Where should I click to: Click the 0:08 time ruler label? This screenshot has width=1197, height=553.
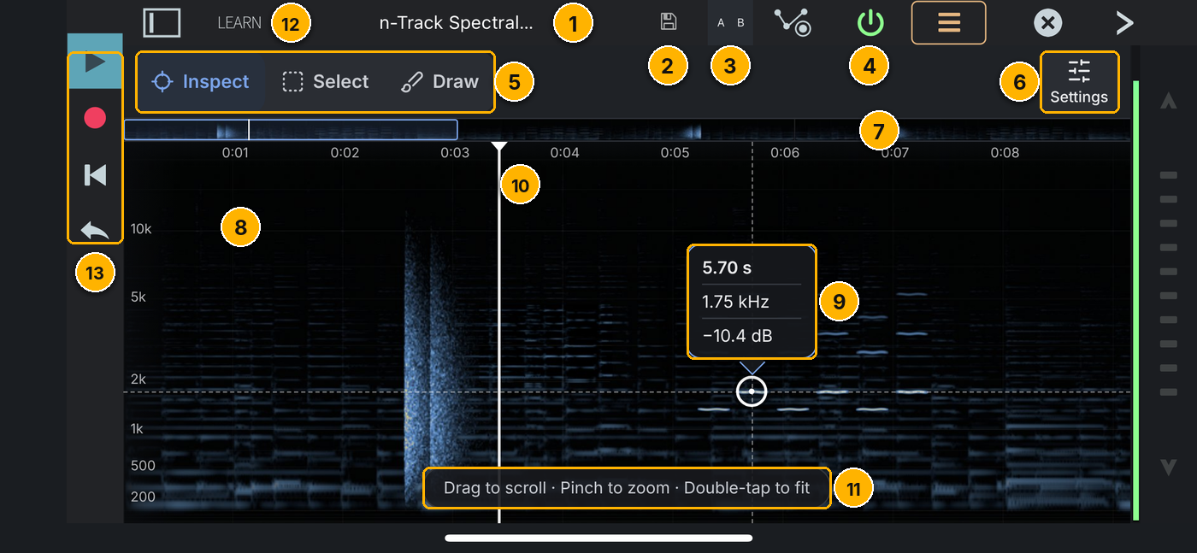pos(1005,153)
